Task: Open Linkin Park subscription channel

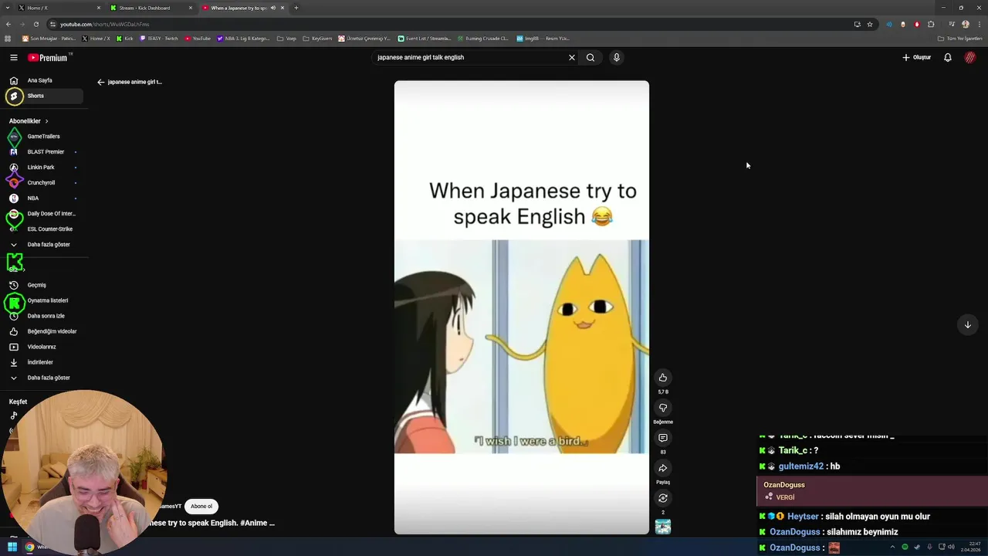Action: [x=43, y=168]
